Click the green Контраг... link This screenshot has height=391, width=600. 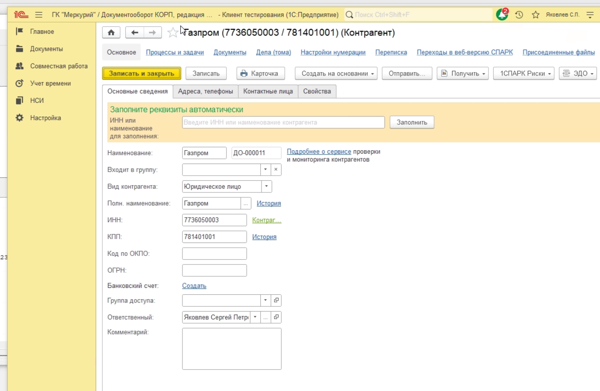coord(267,220)
